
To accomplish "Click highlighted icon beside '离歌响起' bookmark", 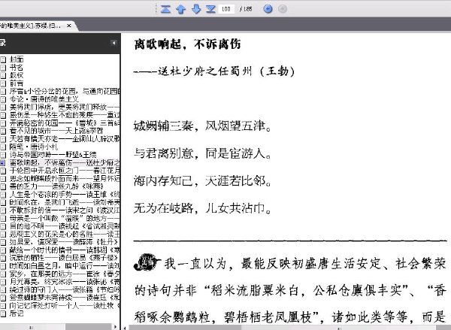I will pos(2,163).
